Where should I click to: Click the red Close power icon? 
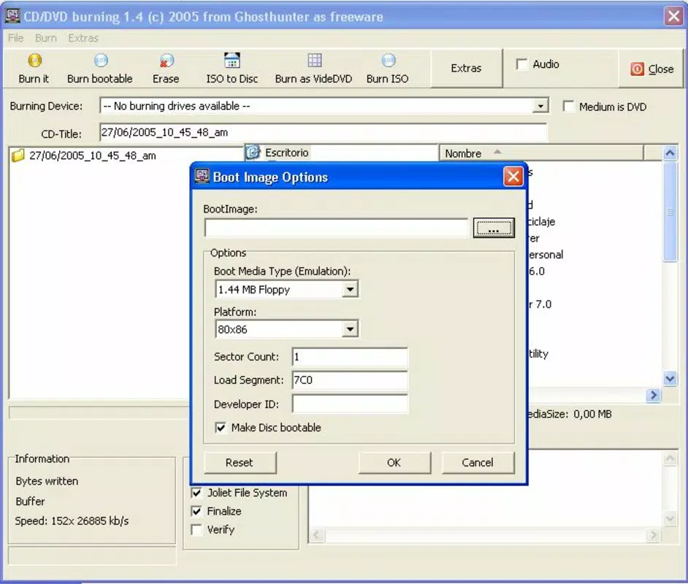point(637,69)
